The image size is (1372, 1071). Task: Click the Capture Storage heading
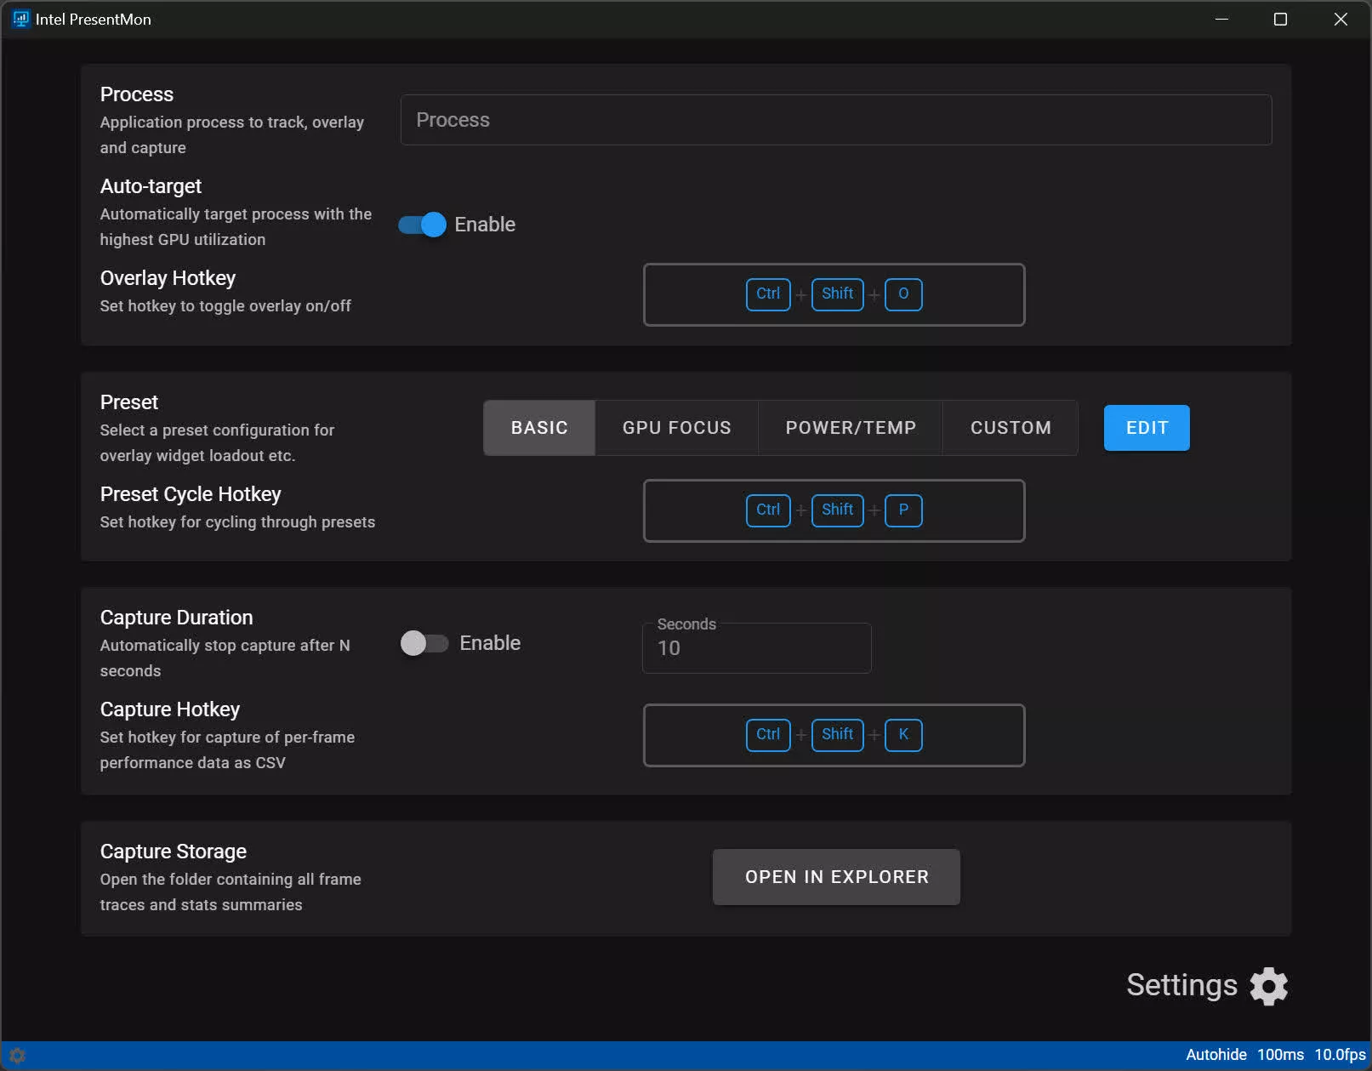174,852
